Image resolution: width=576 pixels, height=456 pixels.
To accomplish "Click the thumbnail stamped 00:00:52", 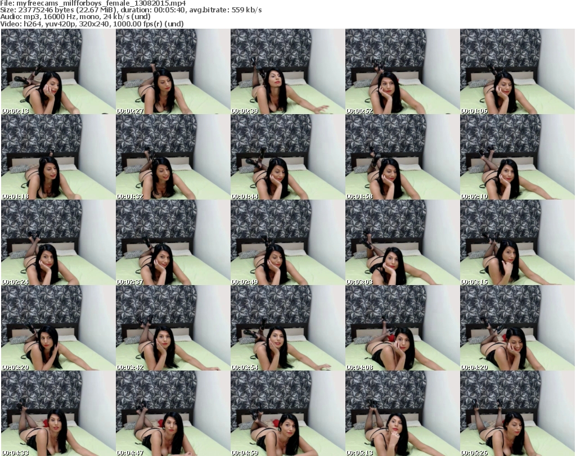I will tap(402, 71).
